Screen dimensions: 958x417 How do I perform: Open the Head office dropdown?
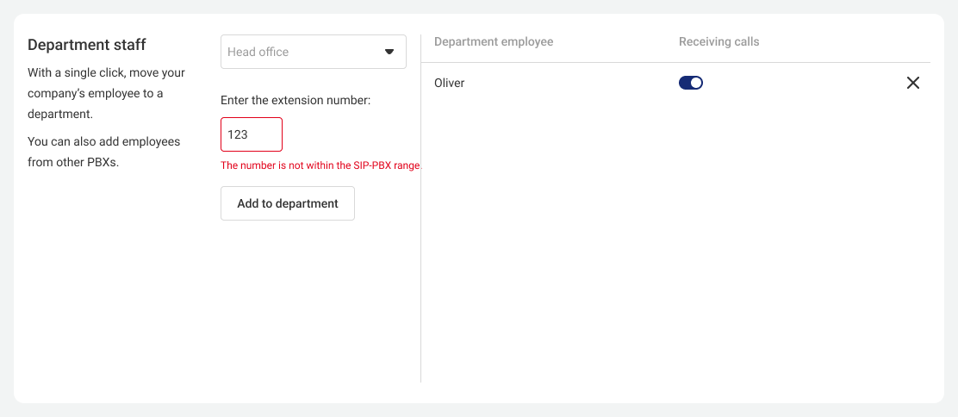[314, 52]
